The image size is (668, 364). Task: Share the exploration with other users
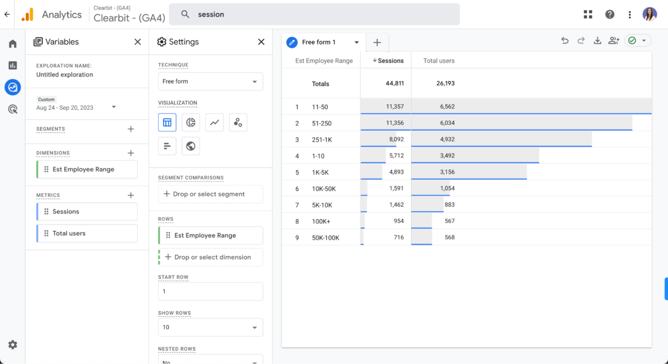[x=614, y=41]
